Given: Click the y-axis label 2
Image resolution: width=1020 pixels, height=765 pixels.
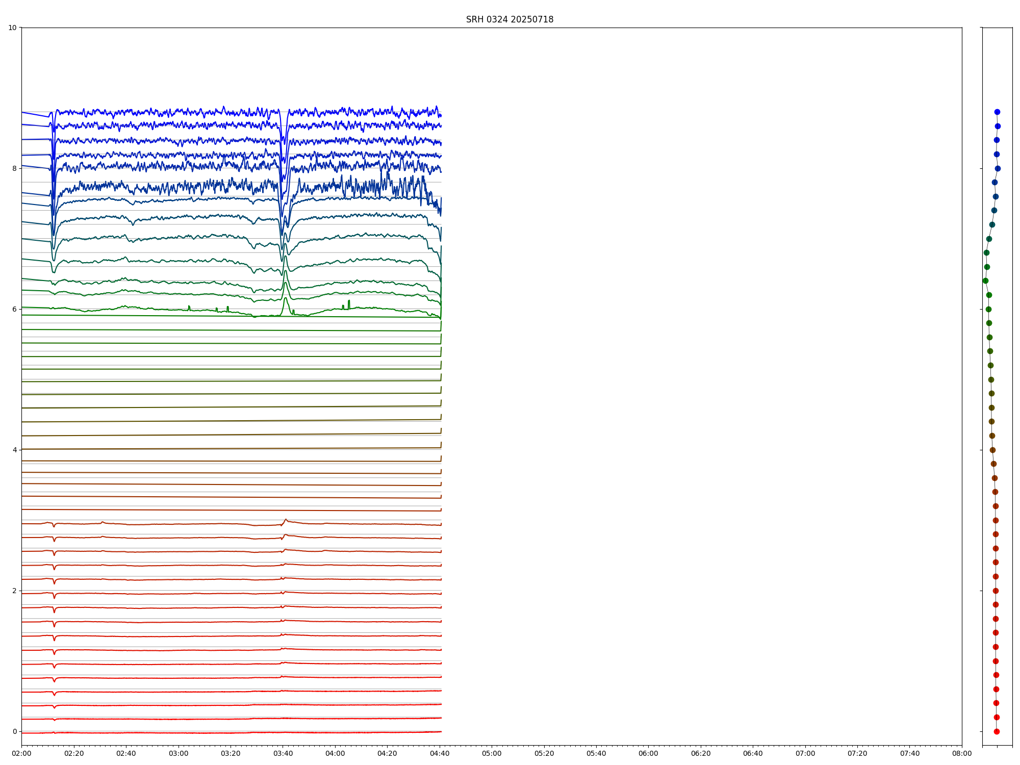Looking at the screenshot, I should click(x=14, y=591).
